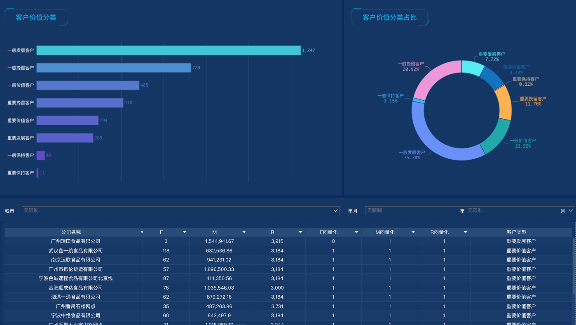This screenshot has height=325, width=576.
Task: Select the 一般价值客户 bar in bar chart
Action: coord(88,85)
